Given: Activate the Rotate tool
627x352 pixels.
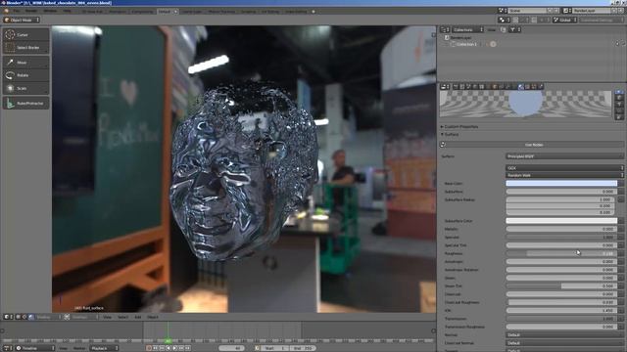Looking at the screenshot, I should 26,75.
